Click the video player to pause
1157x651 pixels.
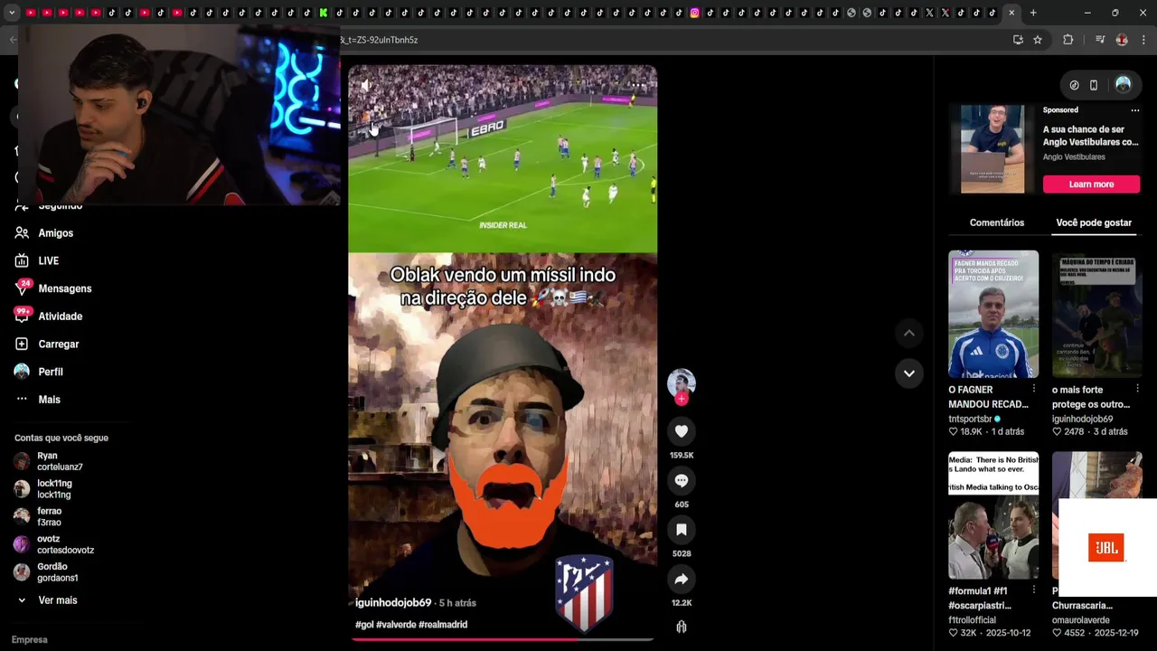(x=503, y=353)
